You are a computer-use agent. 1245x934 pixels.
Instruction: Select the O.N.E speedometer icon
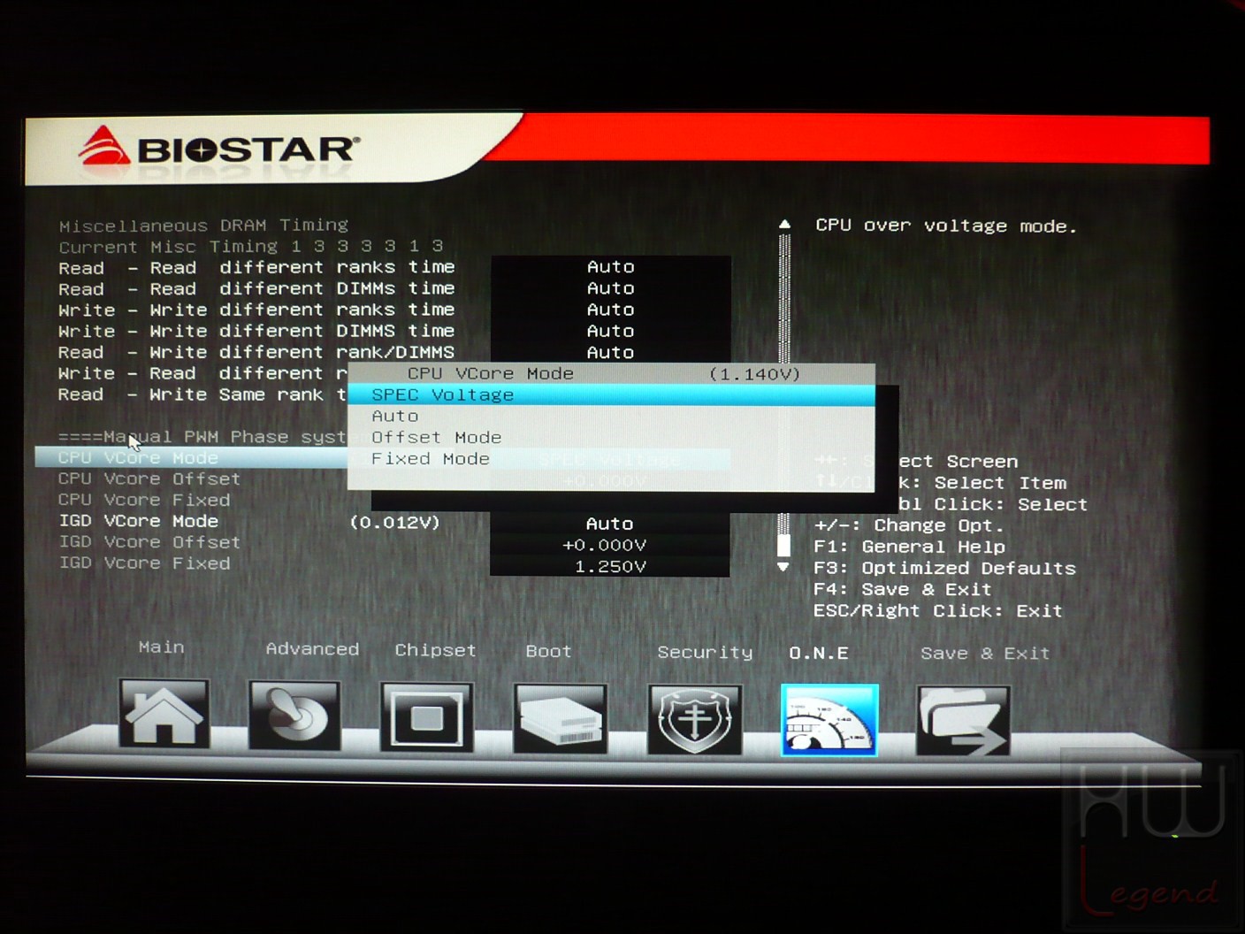point(829,720)
